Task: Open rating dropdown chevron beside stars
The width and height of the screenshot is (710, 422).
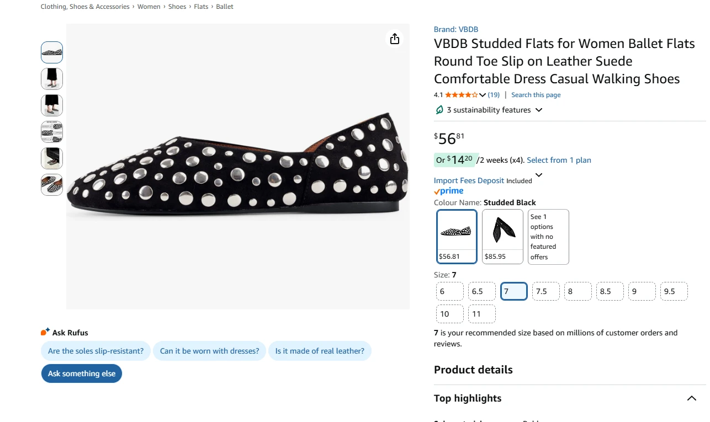Action: pos(483,95)
